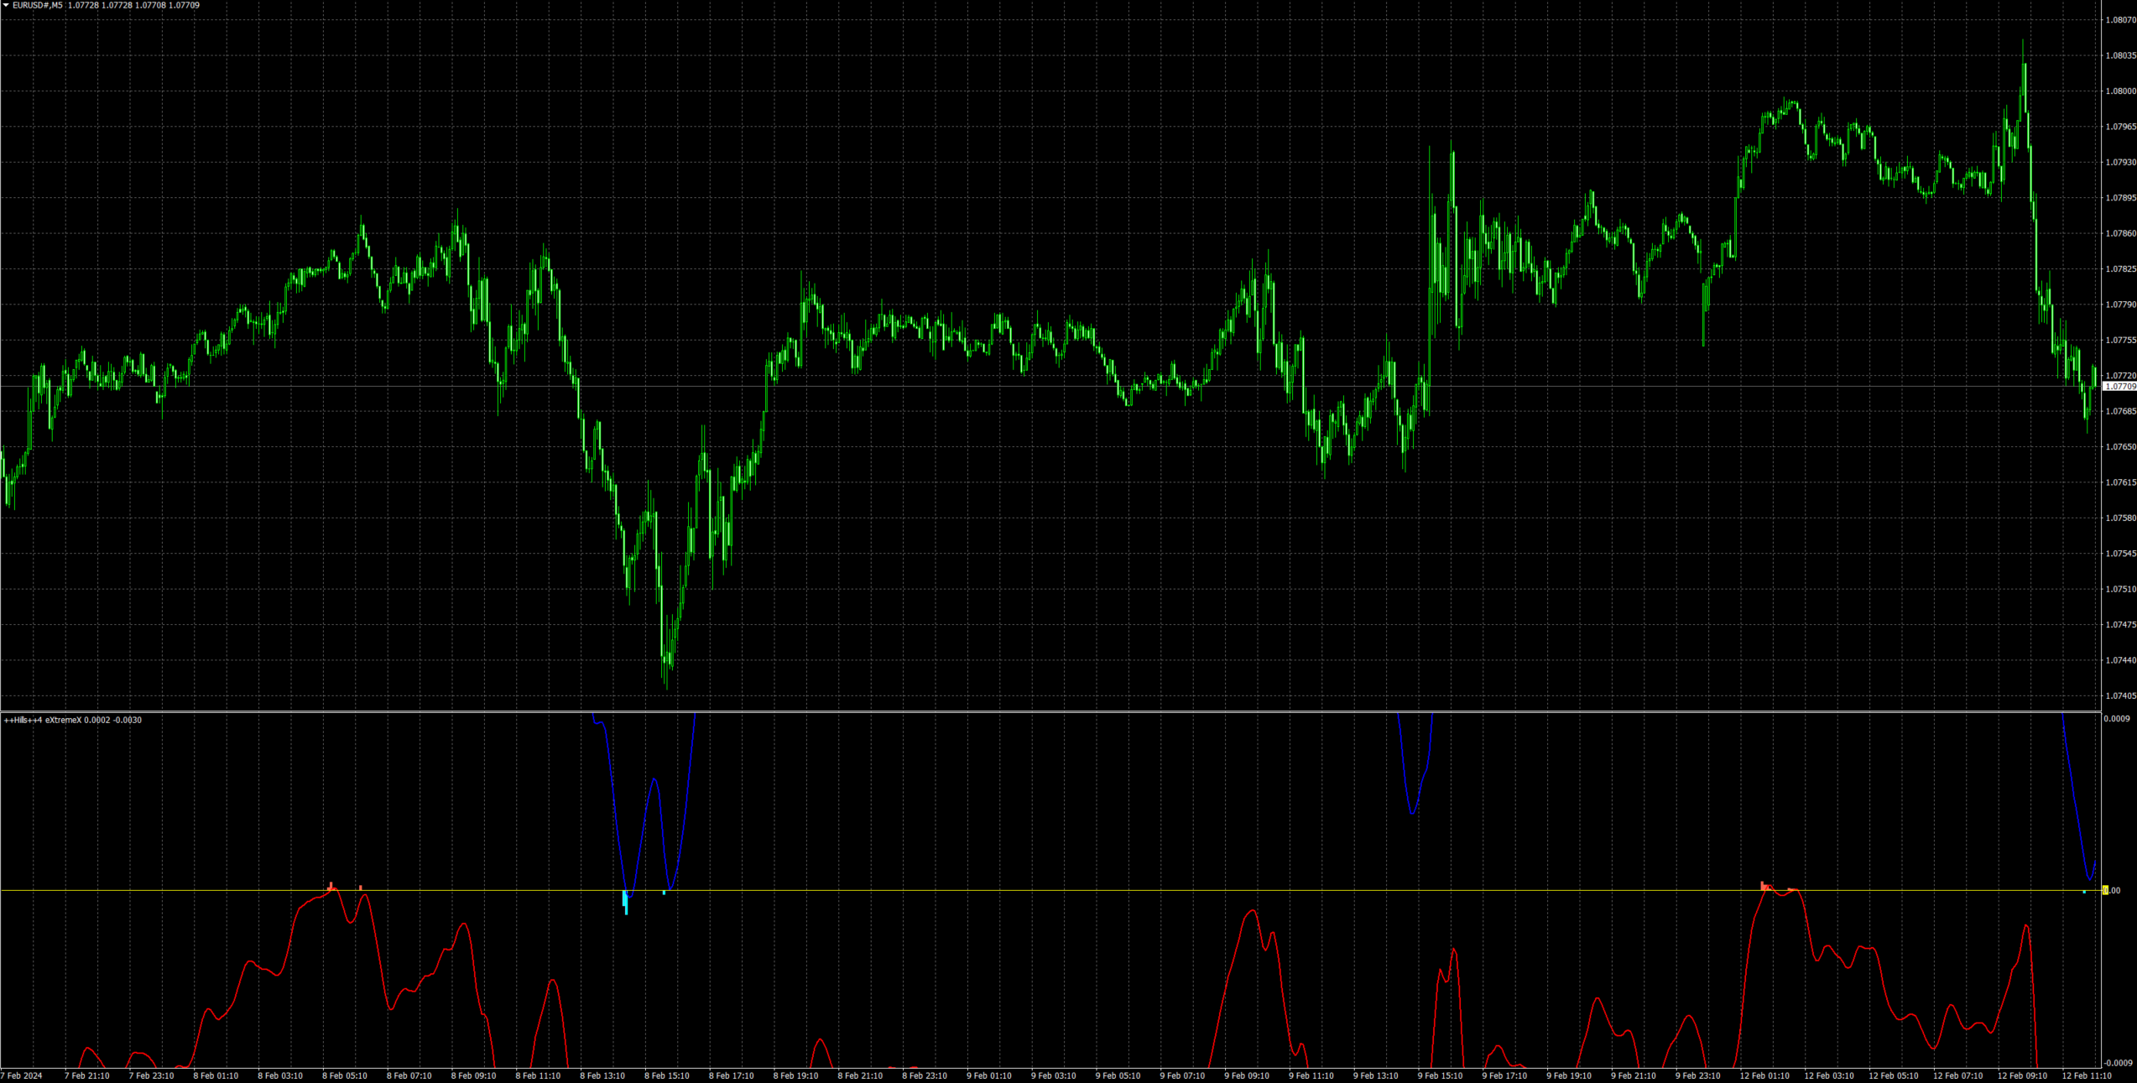Screen dimensions: 2137x1083
Task: Click the 8 Feb 15:10 time label
Action: (x=666, y=1075)
